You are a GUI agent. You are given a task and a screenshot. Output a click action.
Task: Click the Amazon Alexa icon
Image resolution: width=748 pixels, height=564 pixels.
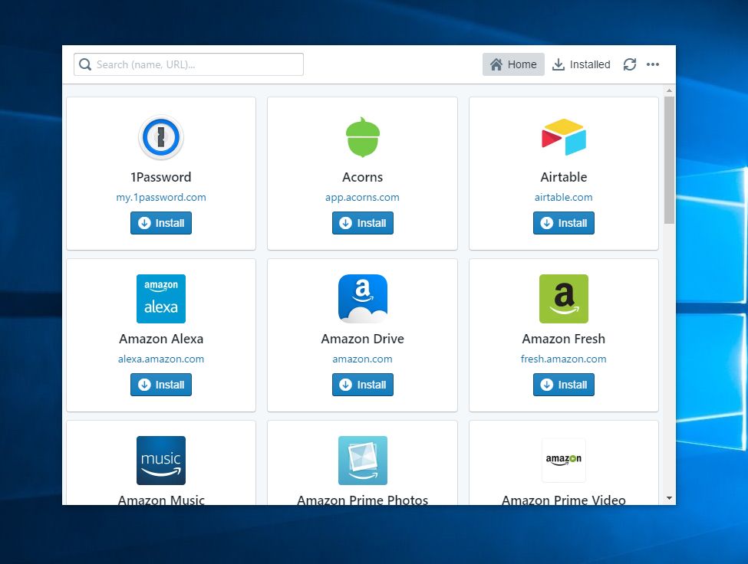pos(161,299)
